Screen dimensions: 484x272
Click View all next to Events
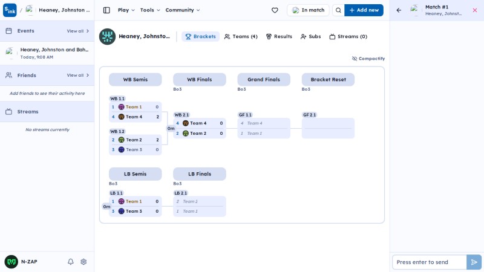[x=78, y=31]
